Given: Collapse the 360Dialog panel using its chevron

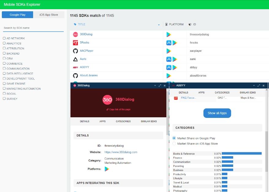Looking at the screenshot, I should tap(155, 85).
